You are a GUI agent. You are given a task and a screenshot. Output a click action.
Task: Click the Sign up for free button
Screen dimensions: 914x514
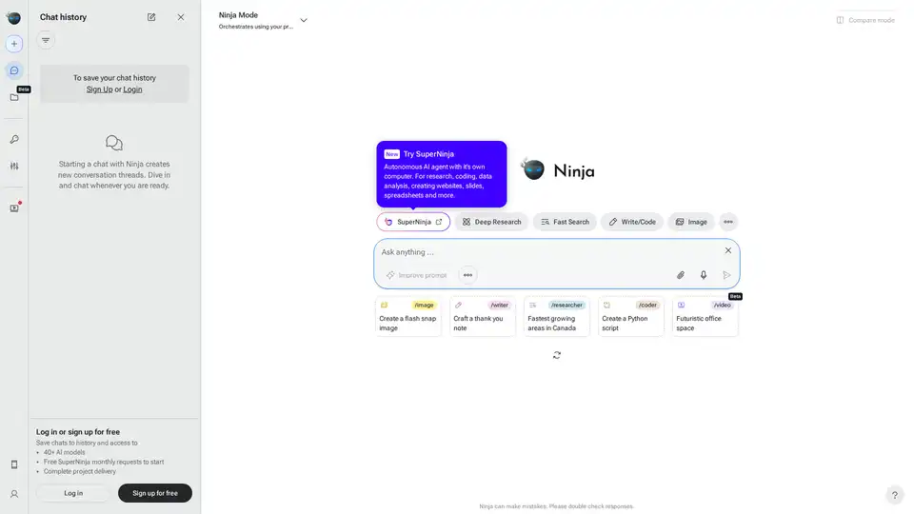pyautogui.click(x=155, y=493)
